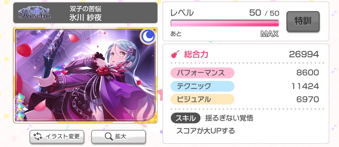Open the 特訓 training button
339x147 pixels.
pyautogui.click(x=303, y=21)
